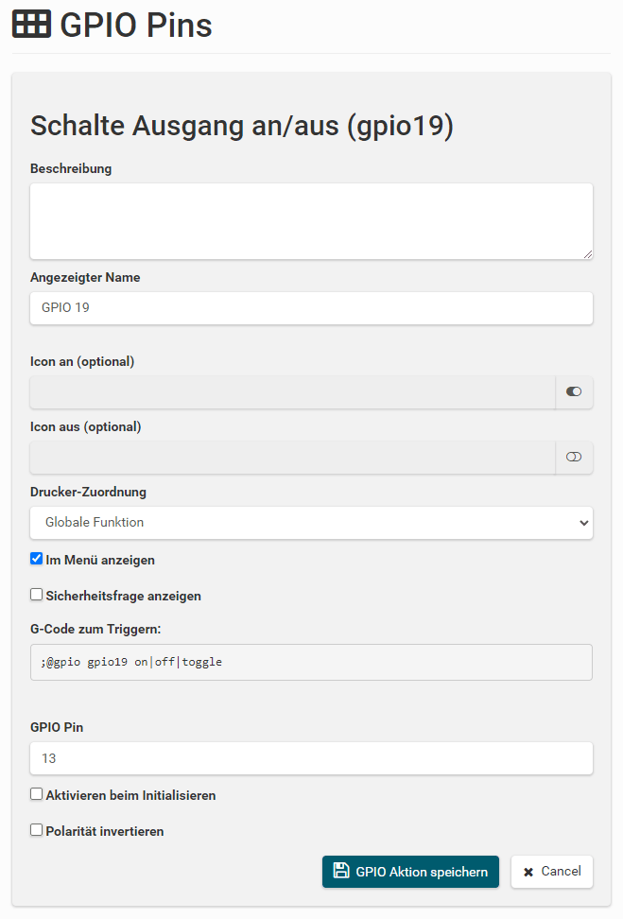Select the G-Code trigger text box
Screen dimensions: 623x919
click(311, 662)
